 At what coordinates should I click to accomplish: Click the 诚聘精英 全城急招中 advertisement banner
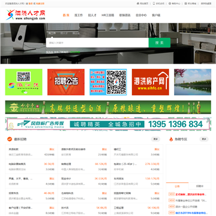click(x=108, y=124)
